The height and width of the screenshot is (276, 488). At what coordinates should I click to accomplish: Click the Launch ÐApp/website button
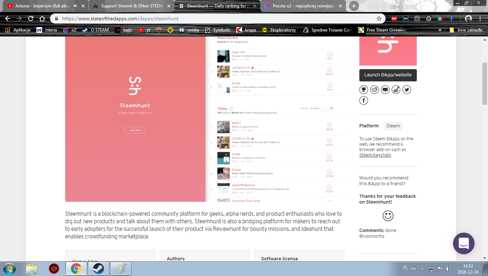(388, 75)
